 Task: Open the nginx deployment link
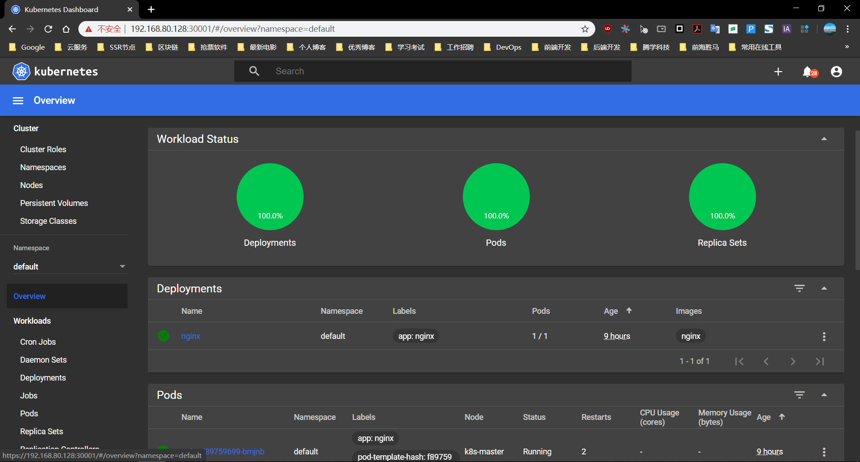coord(191,336)
